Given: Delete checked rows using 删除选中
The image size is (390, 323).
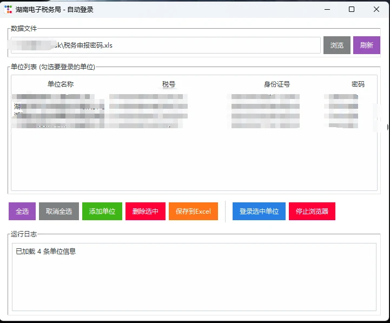Looking at the screenshot, I should 146,211.
